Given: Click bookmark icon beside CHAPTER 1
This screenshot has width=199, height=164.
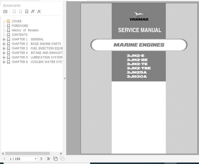Looking at the screenshot, I should pos(9,39).
